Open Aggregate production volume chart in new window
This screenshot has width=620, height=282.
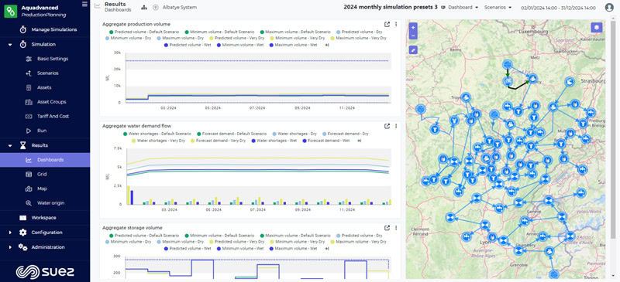(x=387, y=25)
